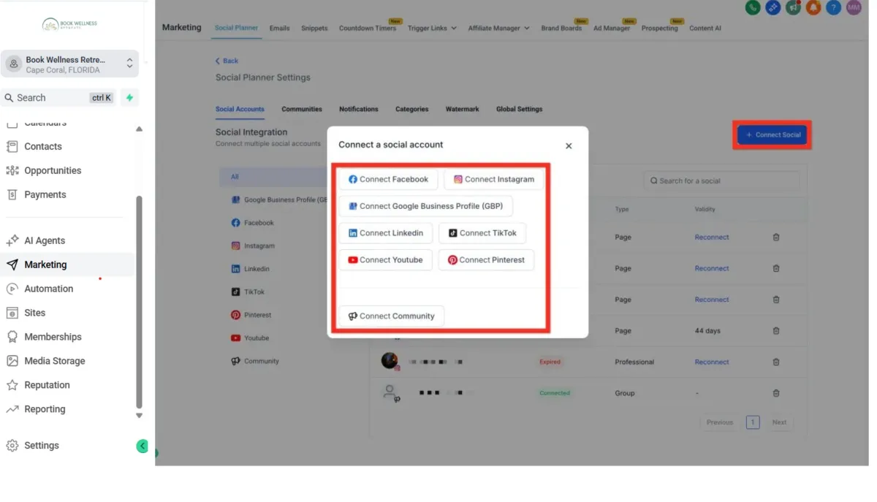
Task: Open the help question mark icon
Action: [833, 7]
